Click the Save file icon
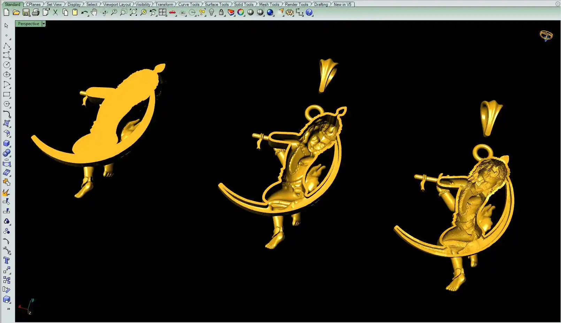The width and height of the screenshot is (561, 323). click(x=26, y=13)
